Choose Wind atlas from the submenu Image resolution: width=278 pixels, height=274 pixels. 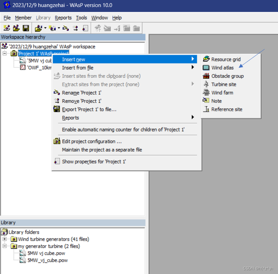click(231, 68)
